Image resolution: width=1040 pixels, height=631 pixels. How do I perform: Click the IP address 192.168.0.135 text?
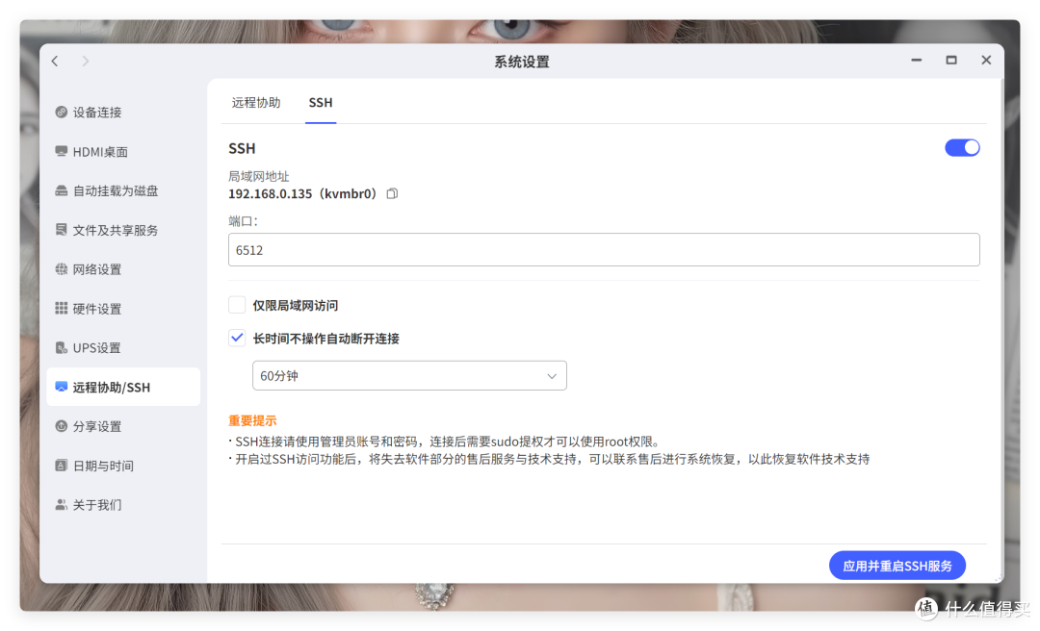270,193
